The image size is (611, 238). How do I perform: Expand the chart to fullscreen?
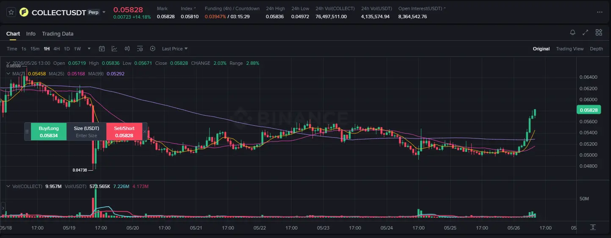[586, 33]
